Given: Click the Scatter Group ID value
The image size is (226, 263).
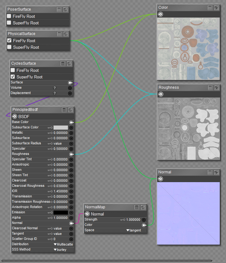Looking at the screenshot, I should pyautogui.click(x=54, y=239).
